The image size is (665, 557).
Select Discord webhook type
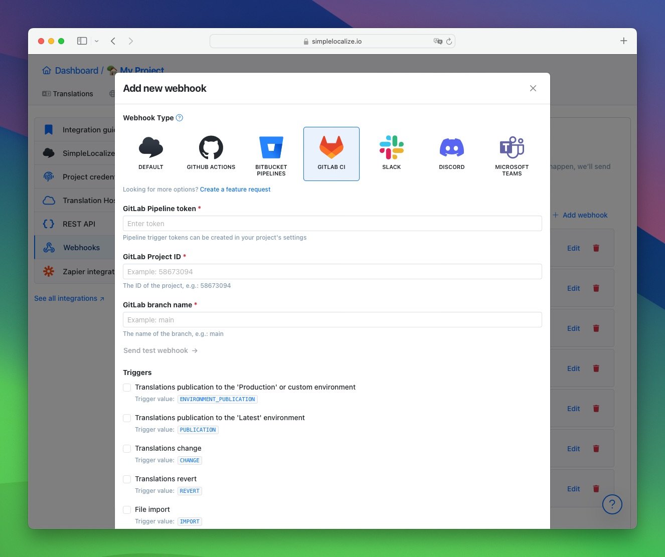tap(452, 153)
